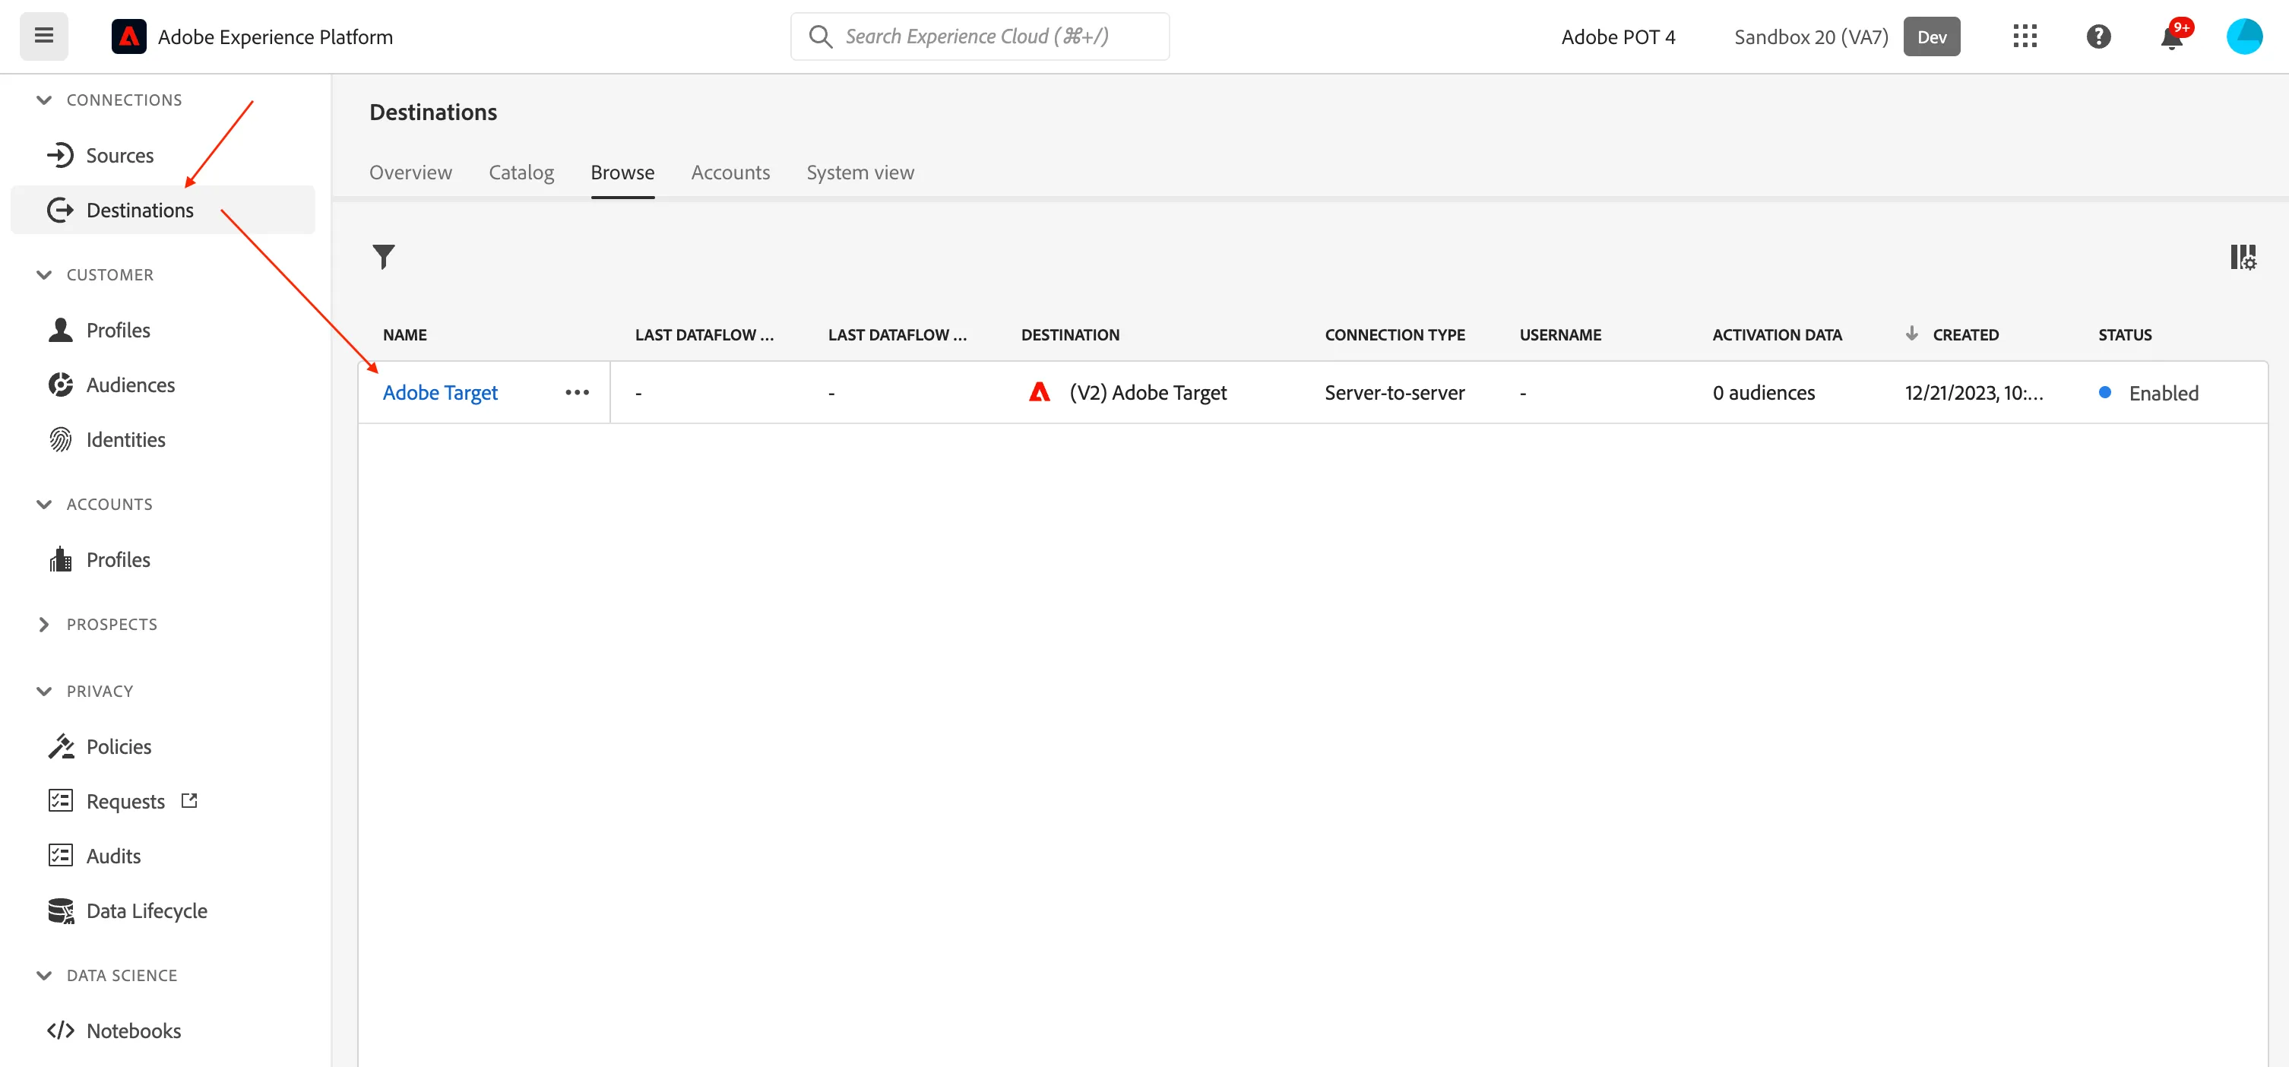Switch to the Catalog tab
The image size is (2289, 1067).
[521, 173]
